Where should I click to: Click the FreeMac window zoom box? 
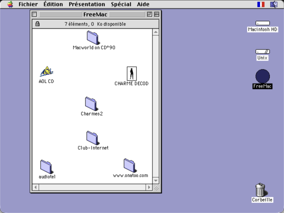(x=150, y=14)
